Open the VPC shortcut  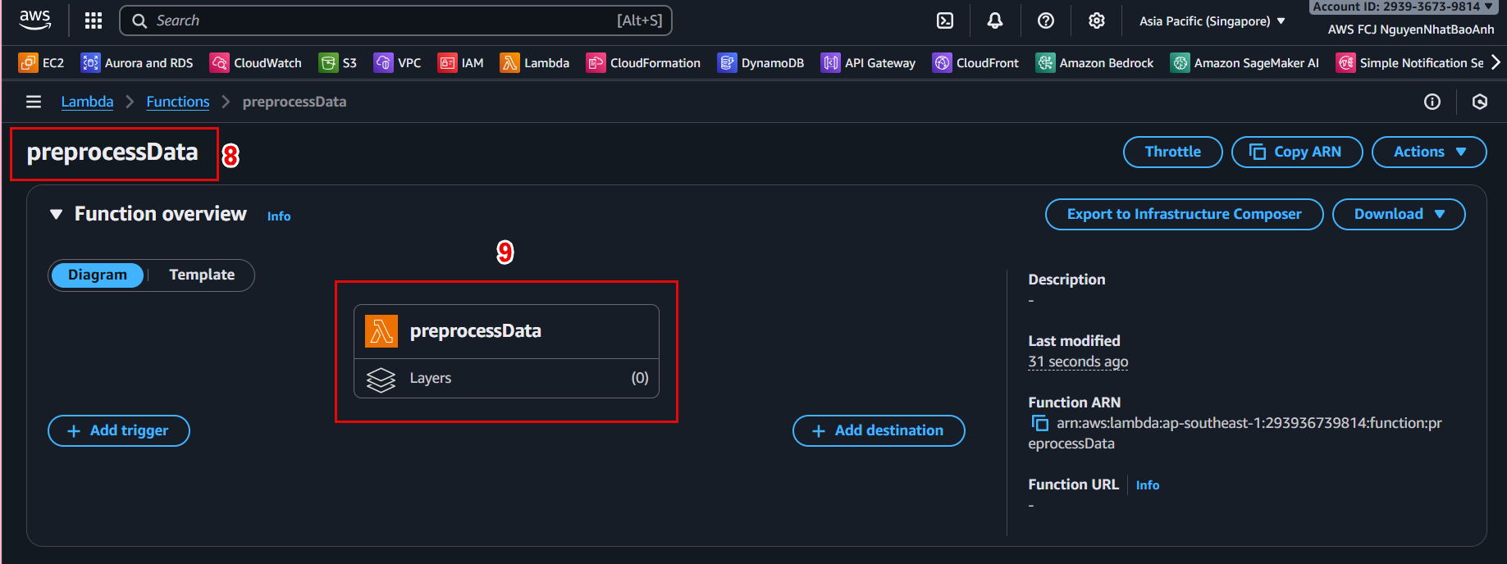[398, 63]
